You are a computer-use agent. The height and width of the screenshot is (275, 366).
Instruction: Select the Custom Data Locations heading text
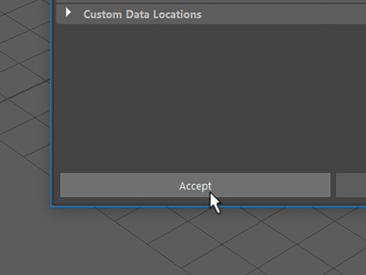click(142, 14)
